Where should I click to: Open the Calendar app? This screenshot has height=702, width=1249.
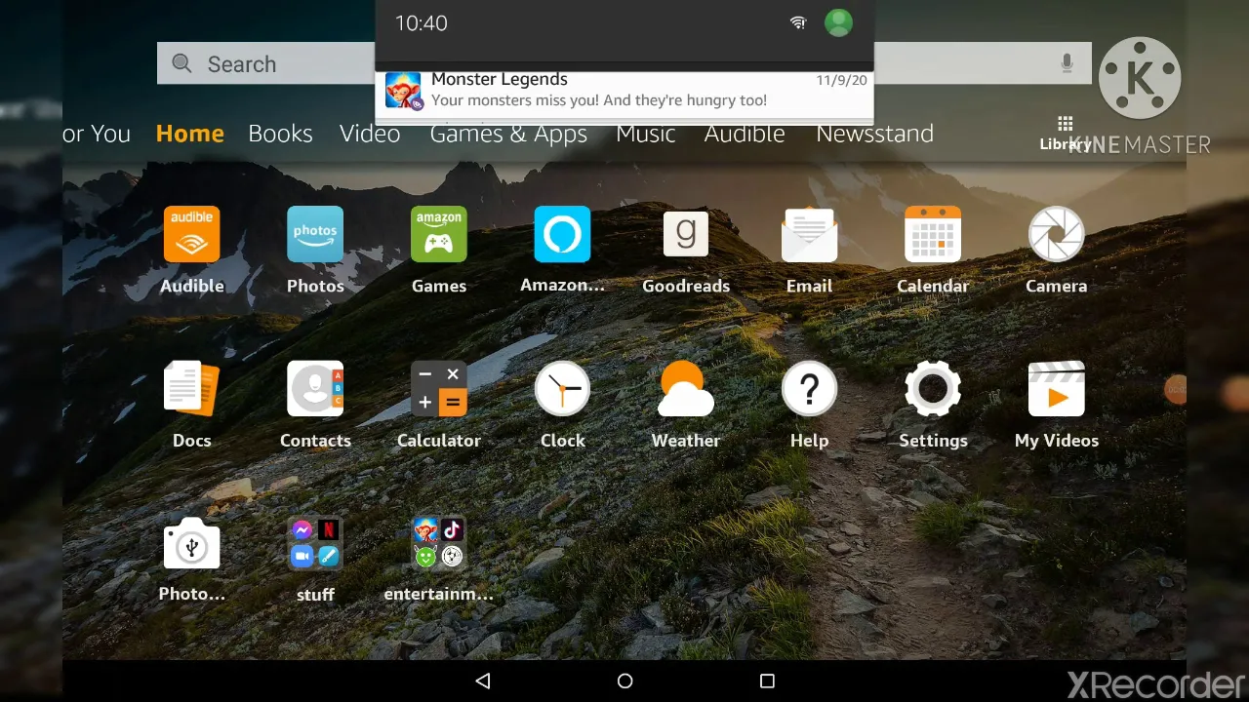(933, 234)
